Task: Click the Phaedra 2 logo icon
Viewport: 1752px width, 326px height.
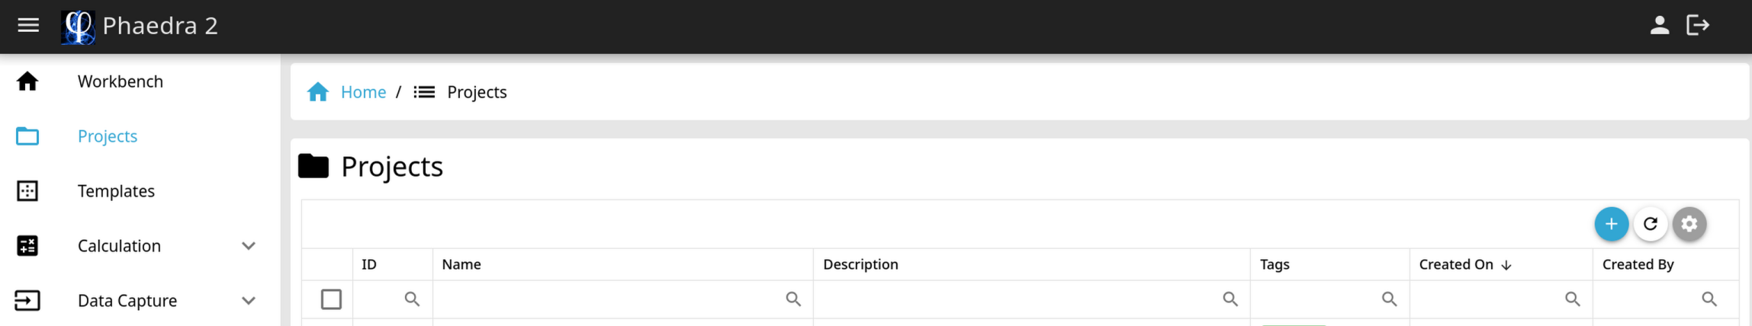Action: pyautogui.click(x=78, y=27)
